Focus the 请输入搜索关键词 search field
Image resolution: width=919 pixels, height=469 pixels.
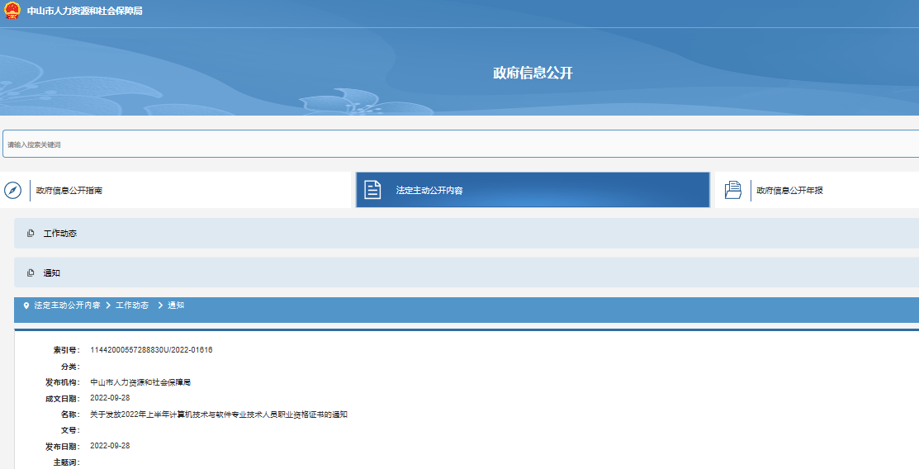tap(461, 144)
